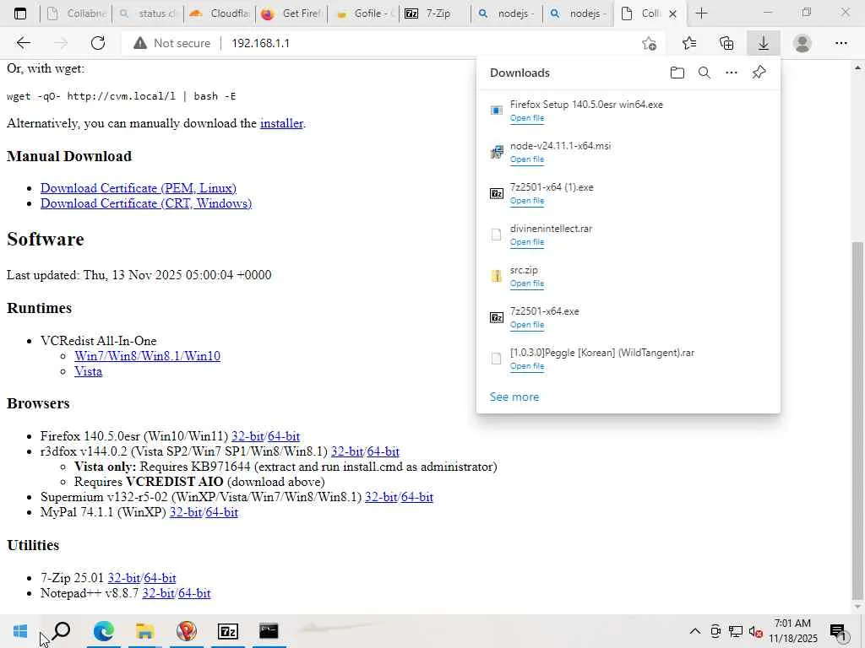Toggle the Downloads toolbar button
Screen dimensions: 865x648
click(x=764, y=43)
